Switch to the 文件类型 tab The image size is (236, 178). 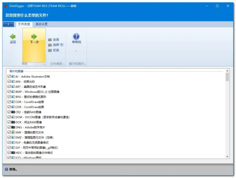tap(24, 24)
